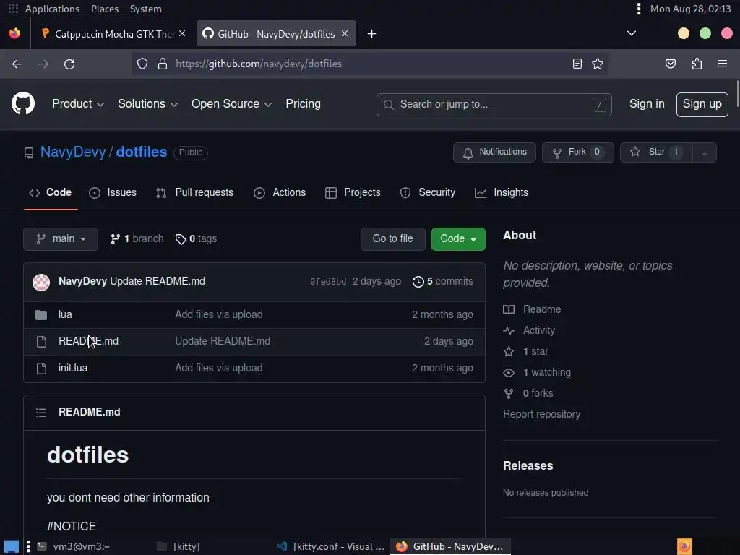Click Firefox icon in bottom panel tray
This screenshot has height=555, width=740.
(684, 546)
